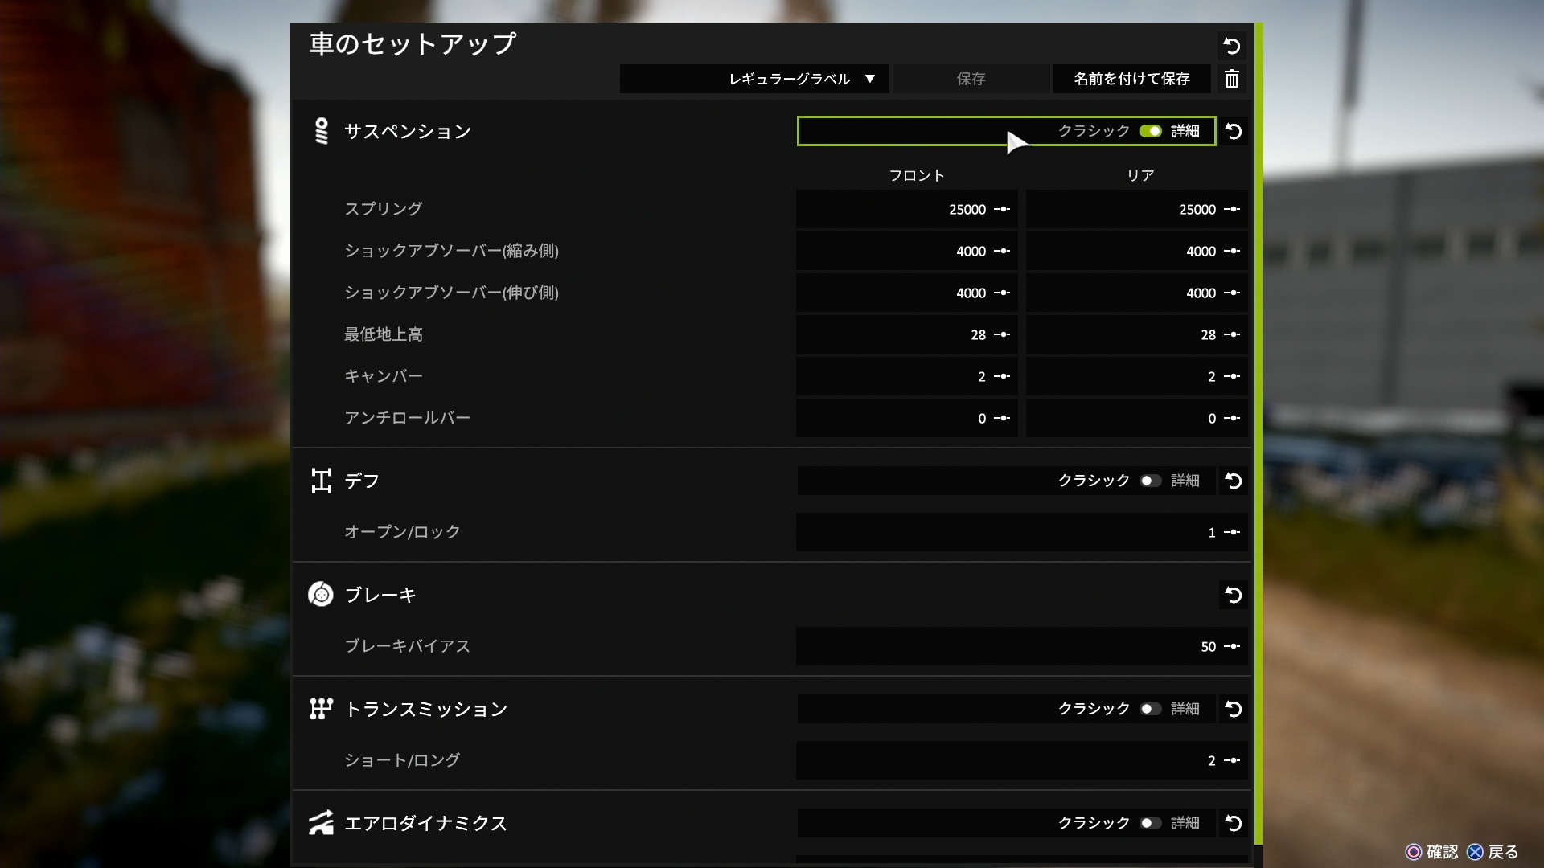Click the suspension spring icon
This screenshot has height=868, width=1544.
pyautogui.click(x=322, y=131)
